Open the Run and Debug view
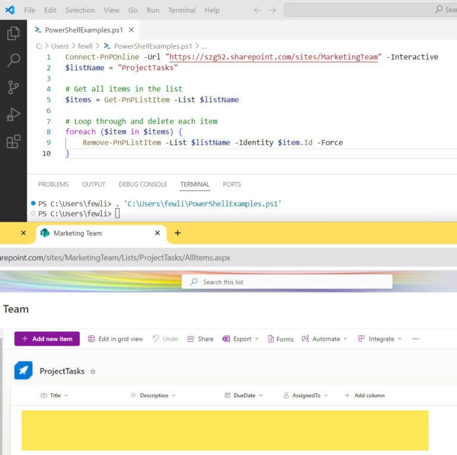Screen dimensions: 457x455 pos(14,114)
